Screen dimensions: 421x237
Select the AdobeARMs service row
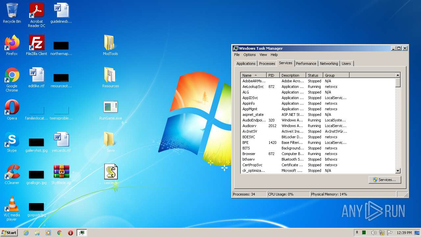point(318,81)
